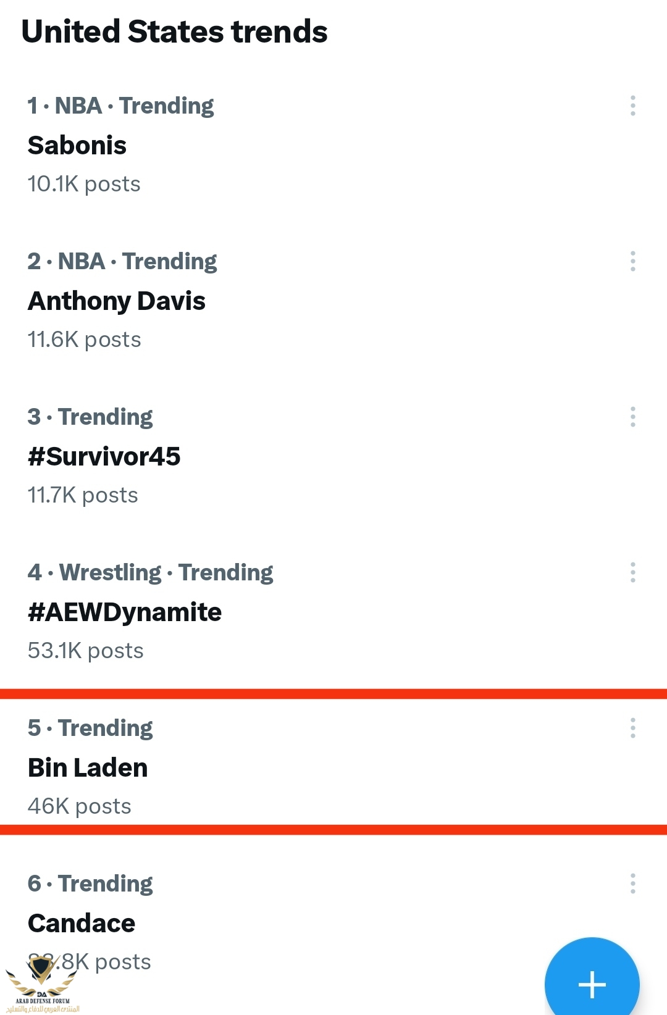
Task: Open more options for #AEWDynamite trend
Action: click(x=632, y=572)
